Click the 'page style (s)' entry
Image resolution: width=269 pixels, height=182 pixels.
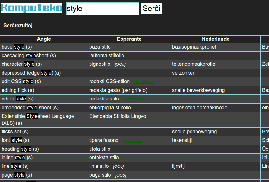[x=17, y=175]
